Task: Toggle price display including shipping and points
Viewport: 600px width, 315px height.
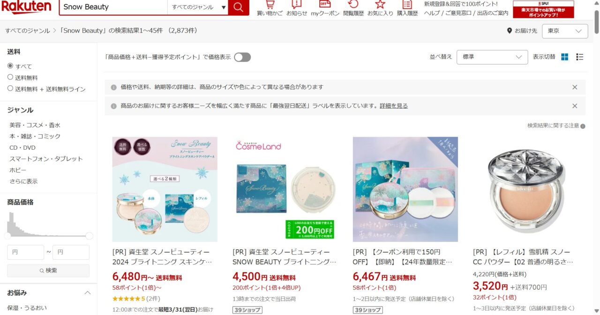Action: (242, 57)
